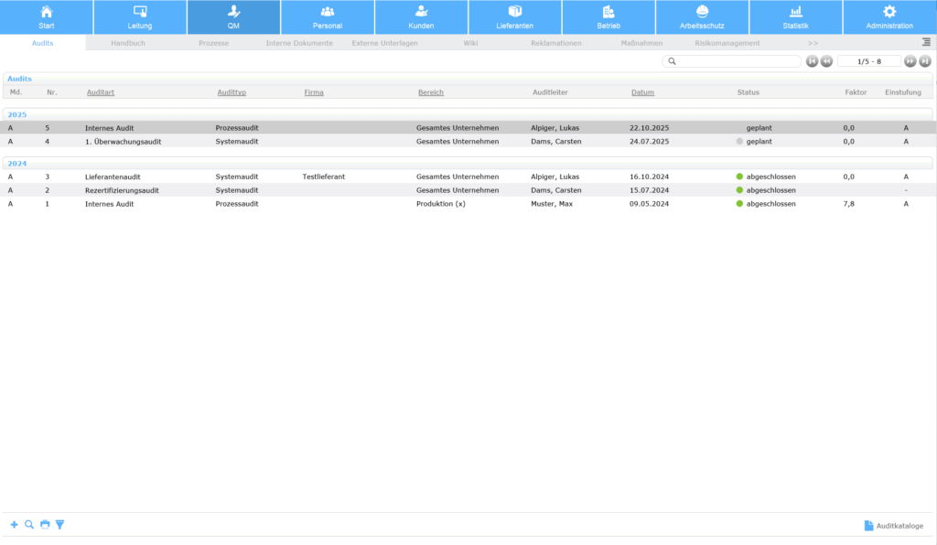Click the search input field
This screenshot has height=545, width=937.
point(738,61)
